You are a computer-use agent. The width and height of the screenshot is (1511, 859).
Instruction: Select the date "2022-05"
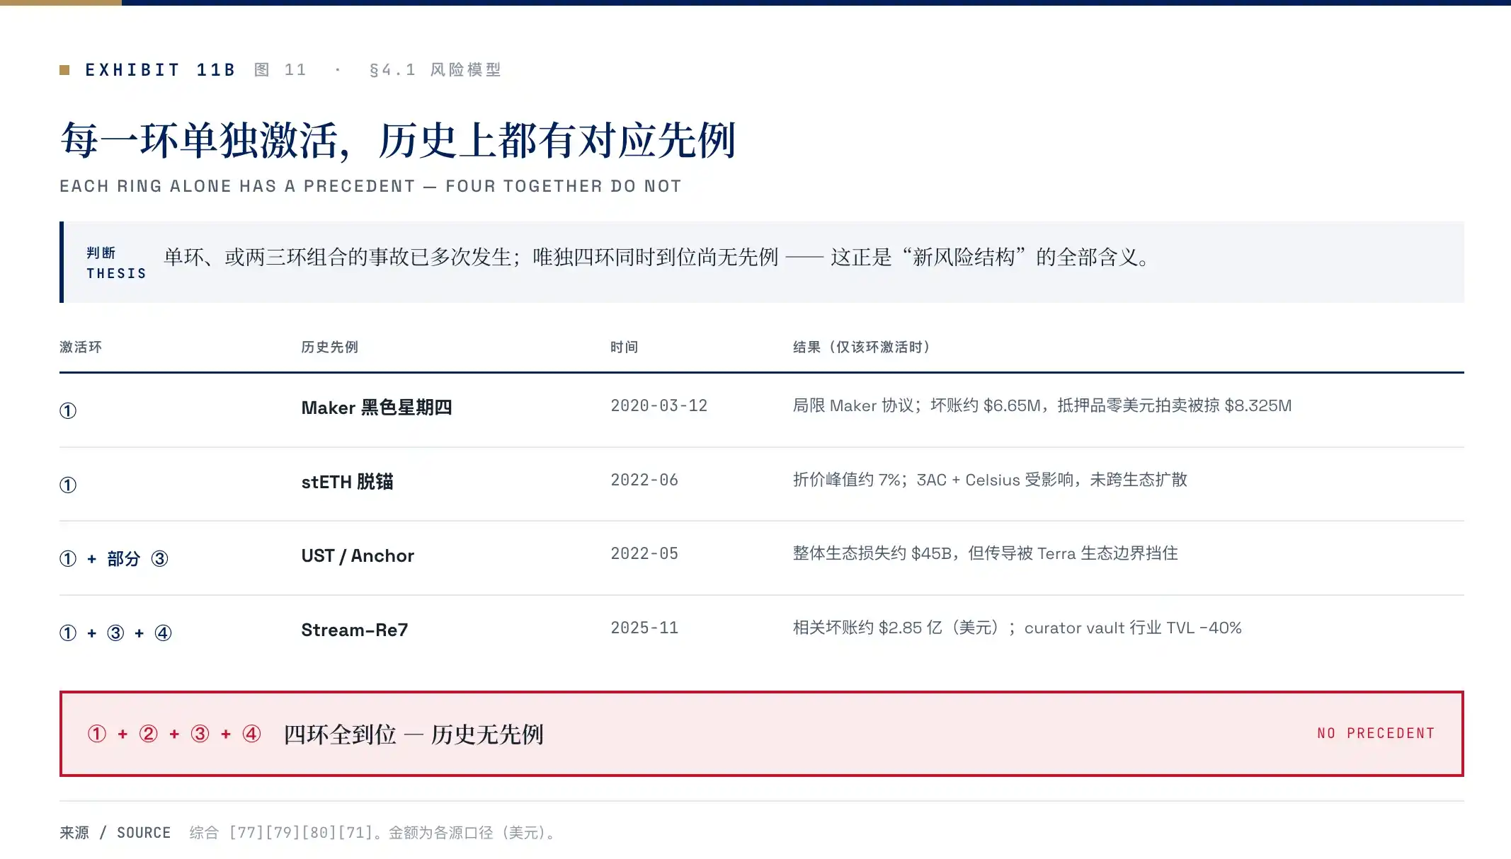pos(644,553)
